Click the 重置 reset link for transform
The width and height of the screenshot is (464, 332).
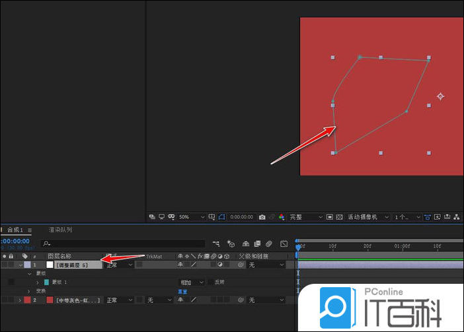[182, 290]
